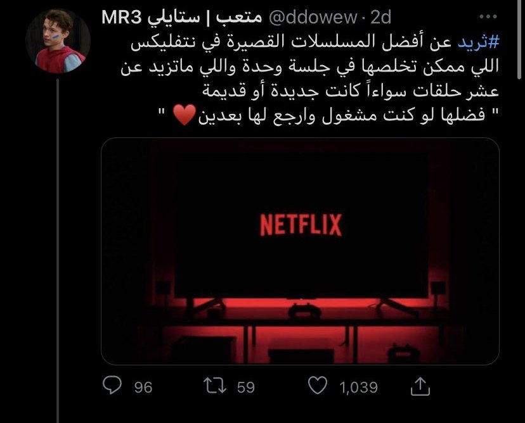Viewport: 525px width, 423px height.
Task: Click the red NETFLIX logo in image
Action: click(301, 225)
